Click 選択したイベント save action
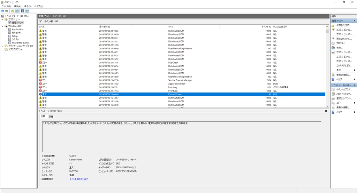 tap(344, 98)
